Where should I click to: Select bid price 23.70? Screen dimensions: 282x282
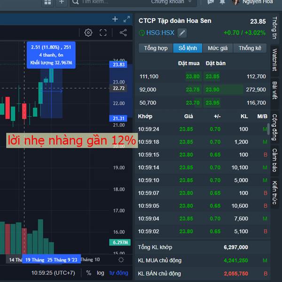pos(193,103)
